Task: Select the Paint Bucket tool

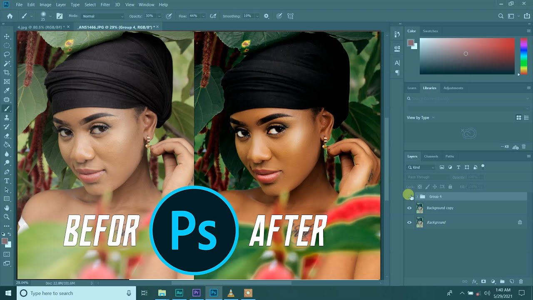Action: 7,145
